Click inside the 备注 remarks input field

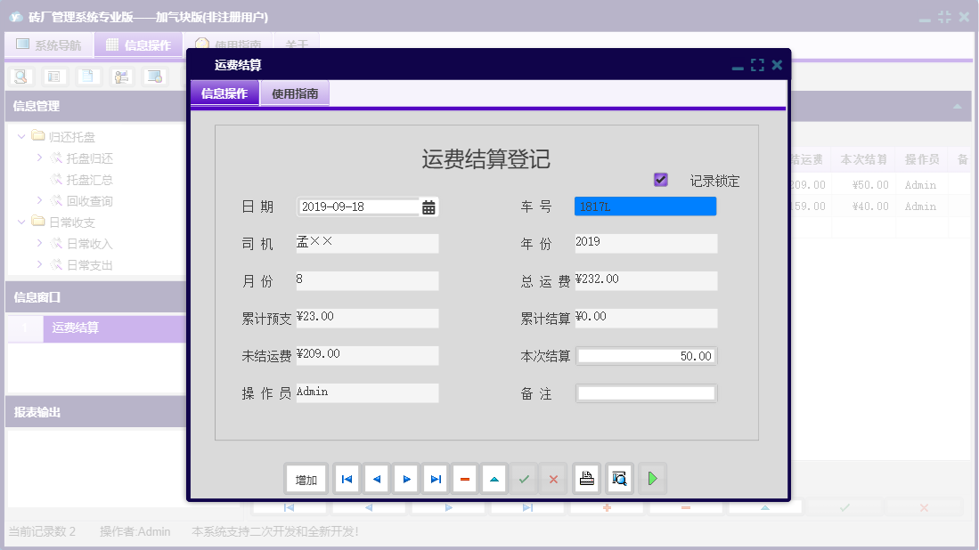pyautogui.click(x=647, y=392)
